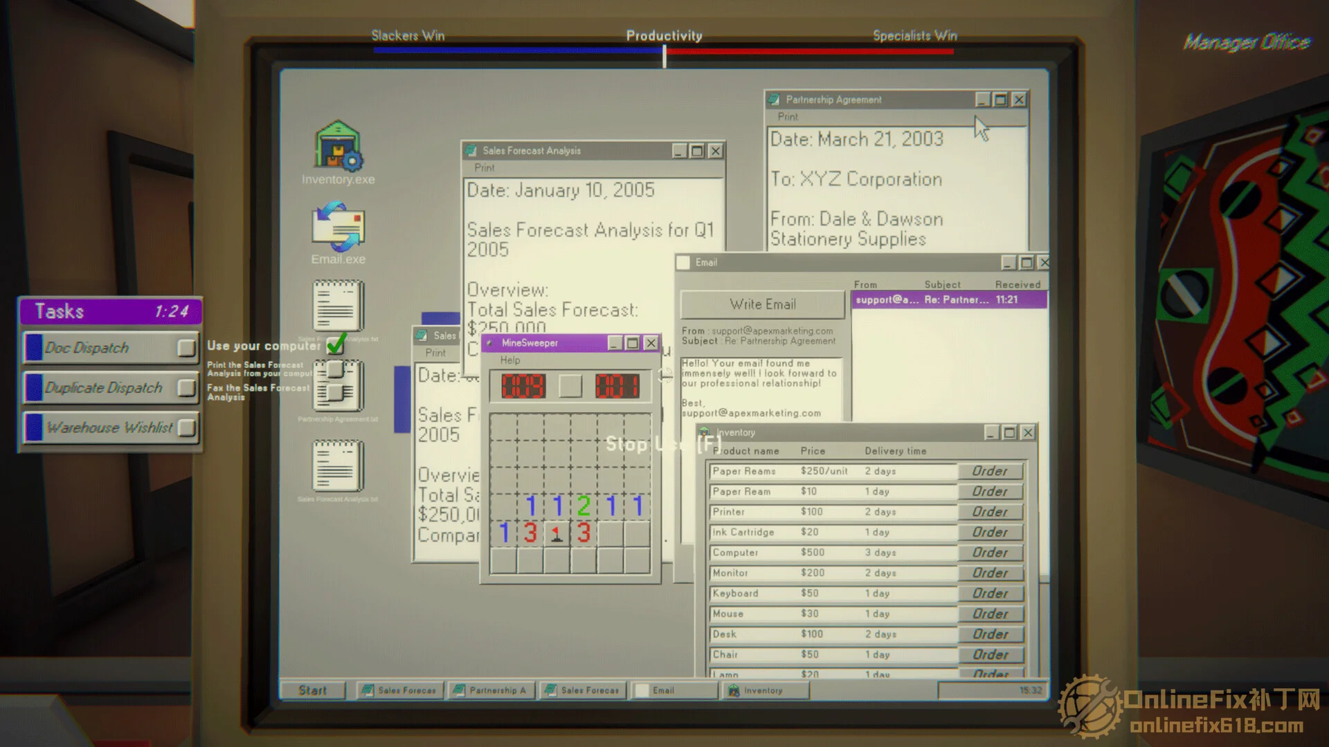
Task: Click Print in Partnership Agreement window
Action: [x=788, y=117]
